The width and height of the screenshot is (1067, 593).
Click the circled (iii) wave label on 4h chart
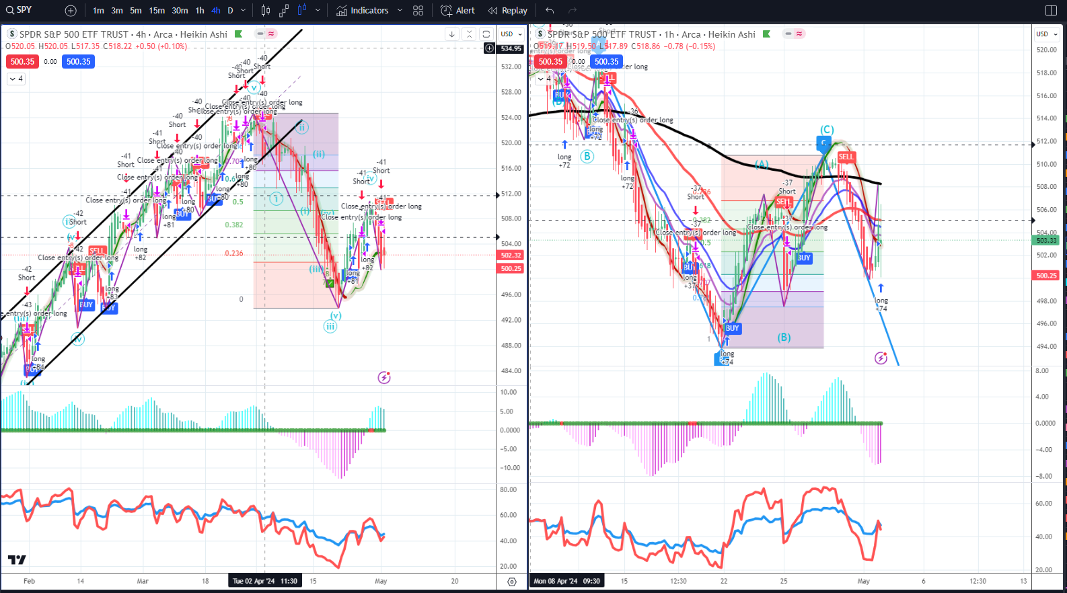pyautogui.click(x=330, y=327)
